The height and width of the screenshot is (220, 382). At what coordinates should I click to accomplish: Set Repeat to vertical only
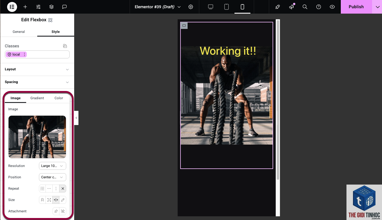click(x=56, y=189)
